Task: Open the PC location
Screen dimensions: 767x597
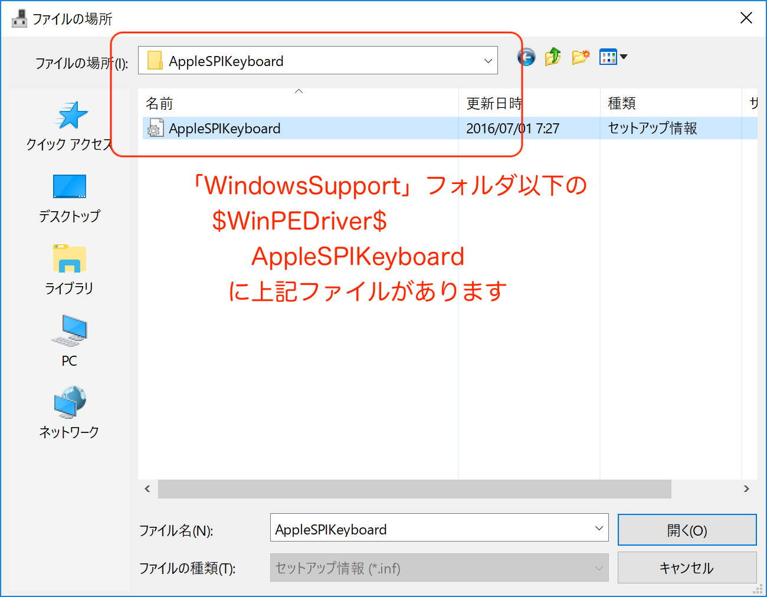Action: 70,342
